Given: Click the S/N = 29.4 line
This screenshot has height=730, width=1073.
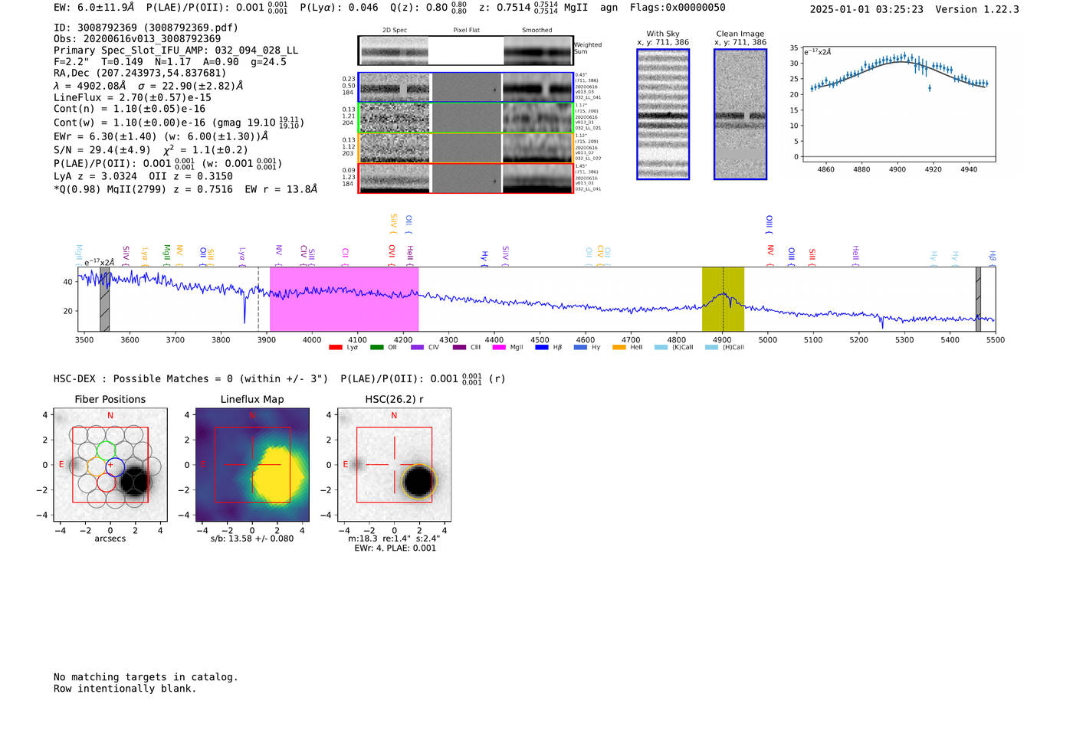Looking at the screenshot, I should [151, 150].
